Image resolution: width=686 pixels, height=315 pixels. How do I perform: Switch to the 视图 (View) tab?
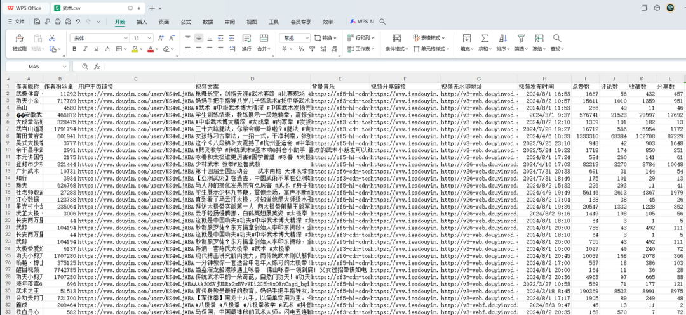[x=252, y=22]
